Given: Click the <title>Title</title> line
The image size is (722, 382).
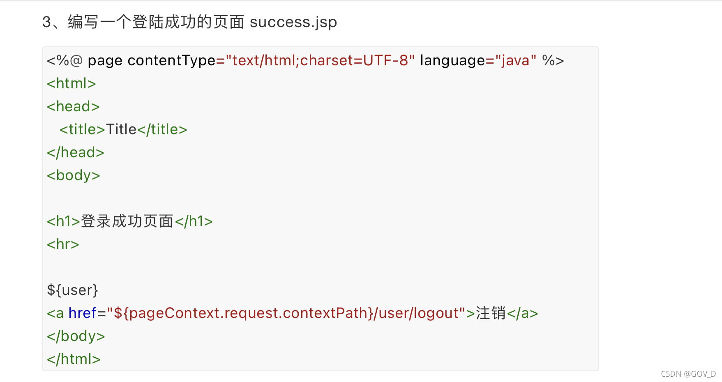Looking at the screenshot, I should (123, 129).
